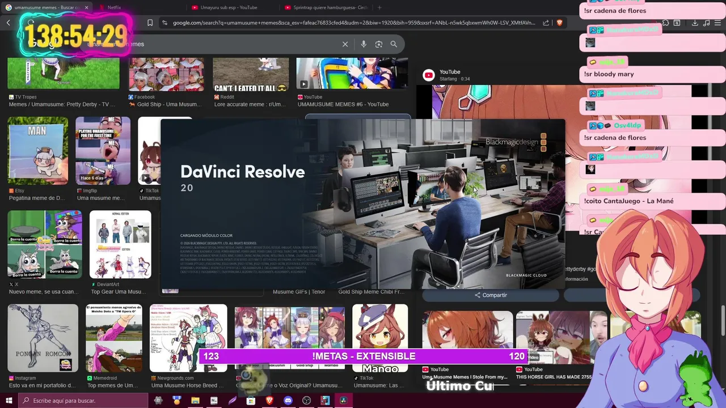Open Notion from the taskbar
Viewport: 726px width, 408px height.
[214, 401]
